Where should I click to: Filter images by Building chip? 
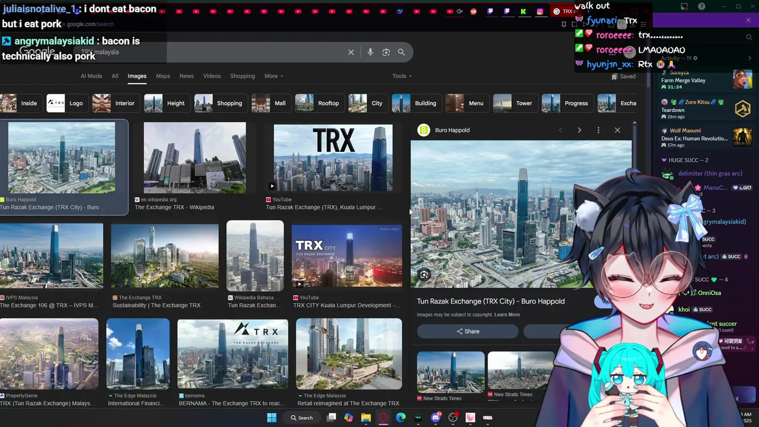(x=416, y=103)
